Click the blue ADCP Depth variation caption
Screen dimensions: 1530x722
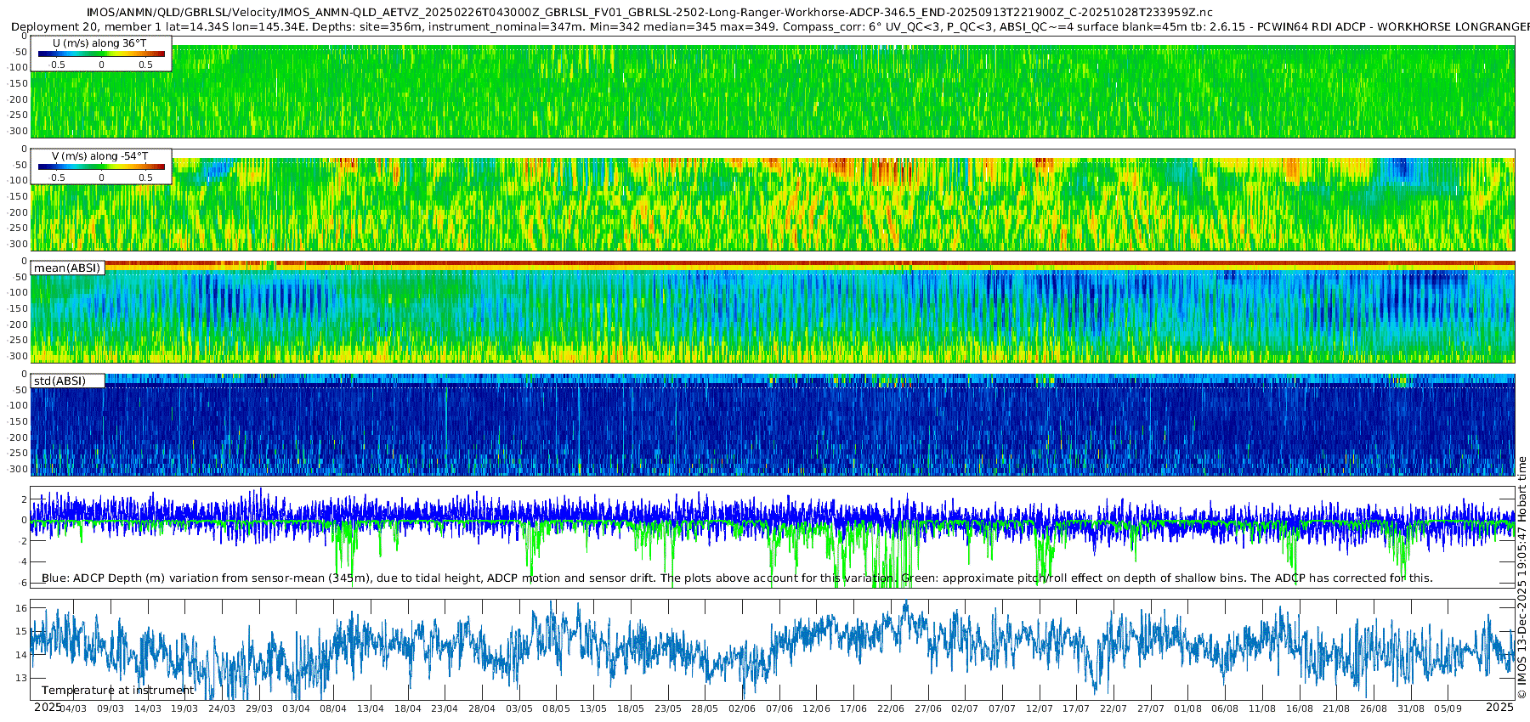pyautogui.click(x=737, y=578)
